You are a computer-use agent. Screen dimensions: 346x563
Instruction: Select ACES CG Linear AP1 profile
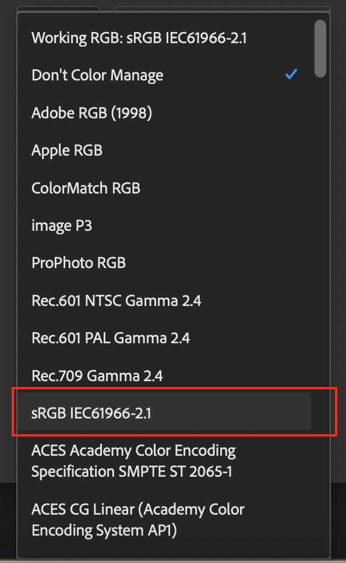point(164,519)
